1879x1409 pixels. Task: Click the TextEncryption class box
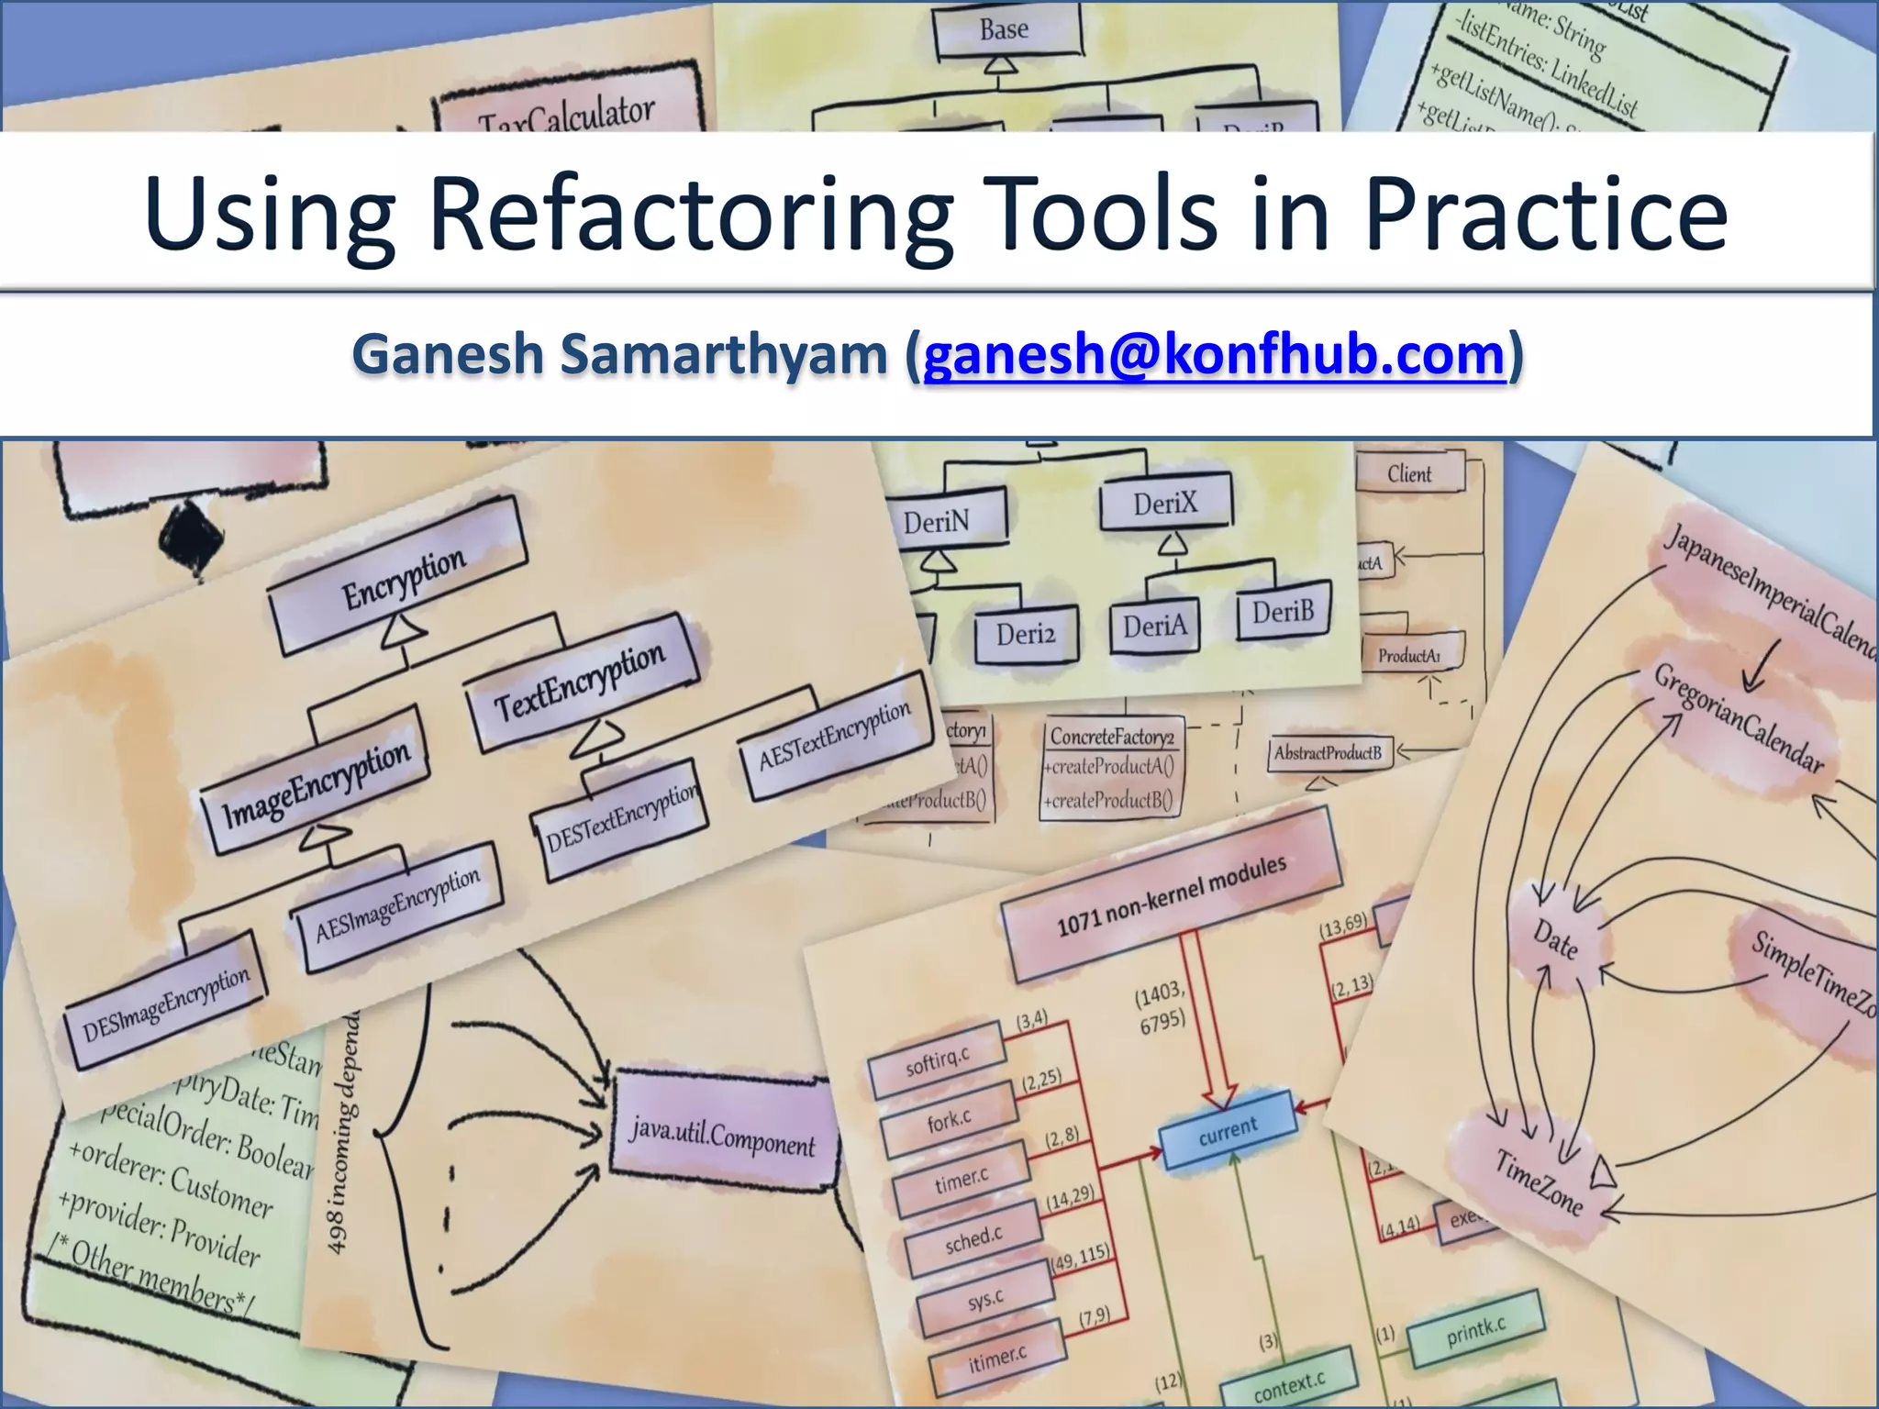(582, 684)
